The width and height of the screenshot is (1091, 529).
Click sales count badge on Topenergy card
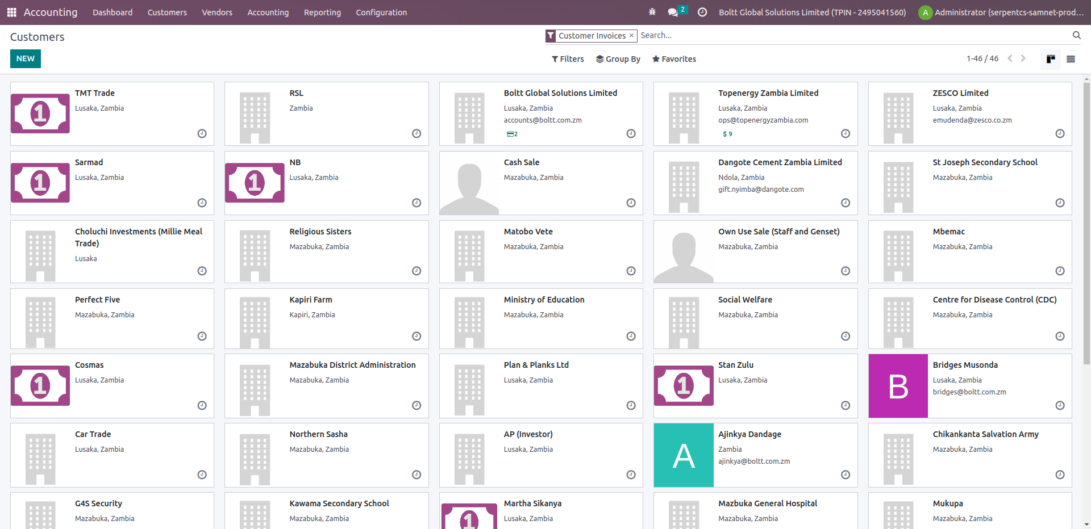pos(727,134)
